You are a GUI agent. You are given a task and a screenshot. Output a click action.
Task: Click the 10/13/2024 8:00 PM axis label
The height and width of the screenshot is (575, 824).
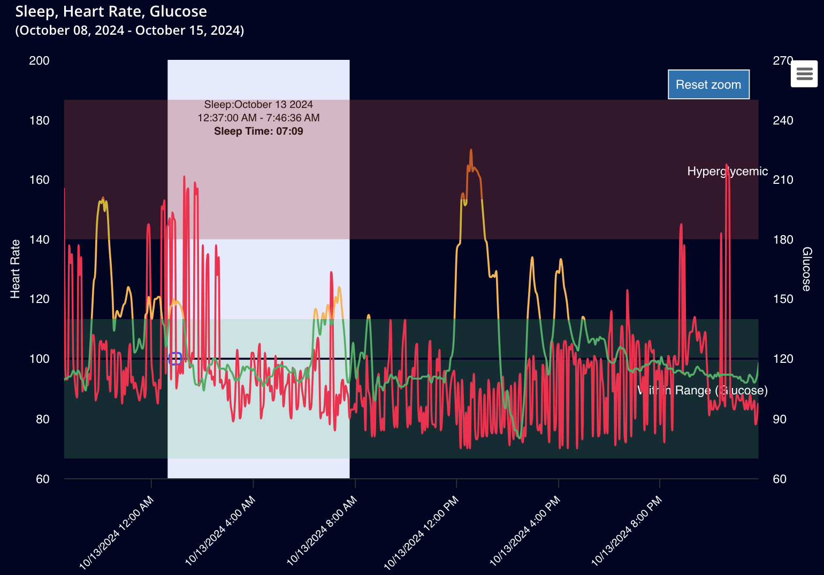627,531
